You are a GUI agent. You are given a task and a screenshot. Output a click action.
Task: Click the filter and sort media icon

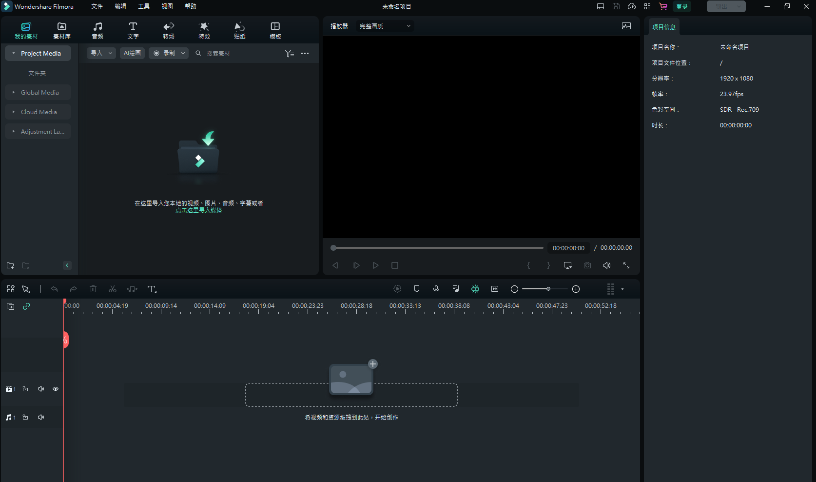(290, 53)
